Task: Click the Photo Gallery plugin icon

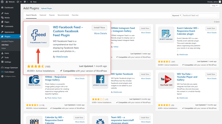Action: 34,81
